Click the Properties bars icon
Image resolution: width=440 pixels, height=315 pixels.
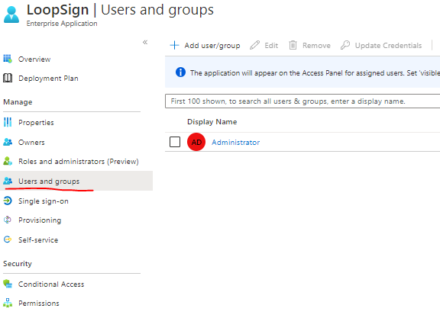[8, 122]
